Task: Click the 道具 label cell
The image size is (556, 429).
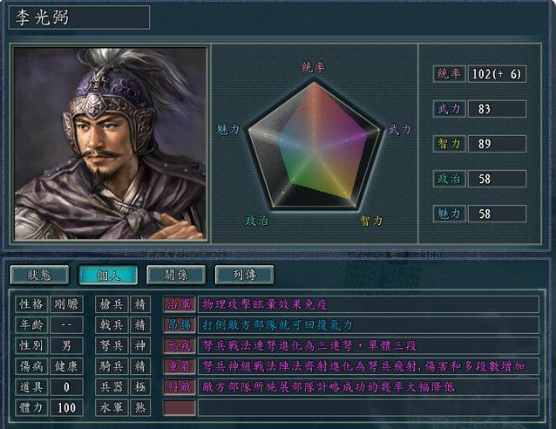Action: point(31,387)
